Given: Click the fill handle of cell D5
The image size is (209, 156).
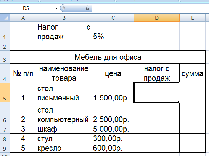Looking at the screenshot, I should (179, 102).
